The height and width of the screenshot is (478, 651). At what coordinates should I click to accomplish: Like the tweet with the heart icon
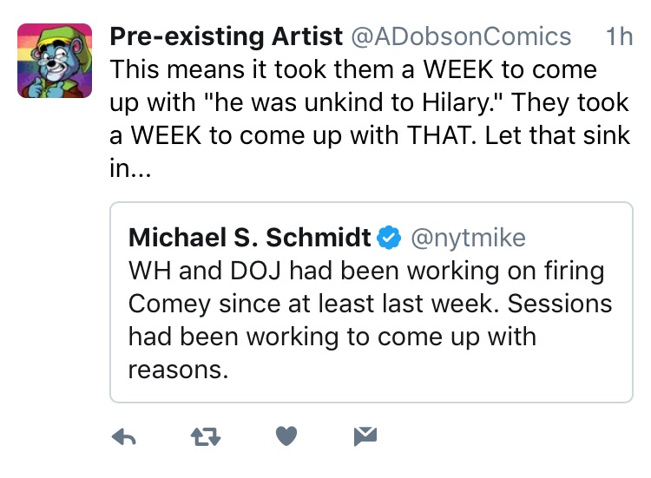click(x=286, y=436)
